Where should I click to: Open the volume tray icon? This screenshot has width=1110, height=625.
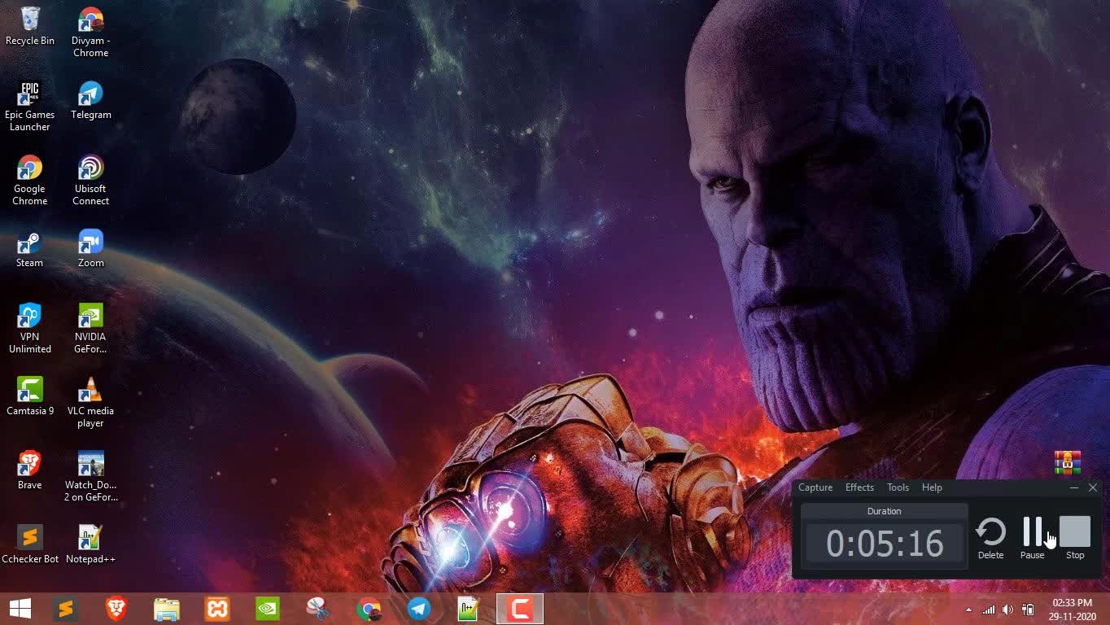[x=1008, y=610]
